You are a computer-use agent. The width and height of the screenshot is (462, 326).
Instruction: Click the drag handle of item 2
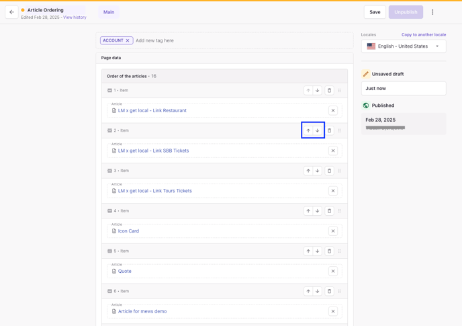tap(339, 130)
